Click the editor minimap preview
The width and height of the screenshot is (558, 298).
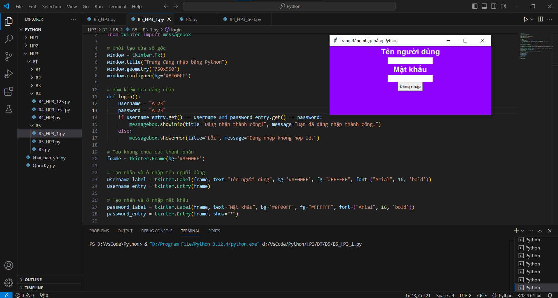pyautogui.click(x=536, y=47)
